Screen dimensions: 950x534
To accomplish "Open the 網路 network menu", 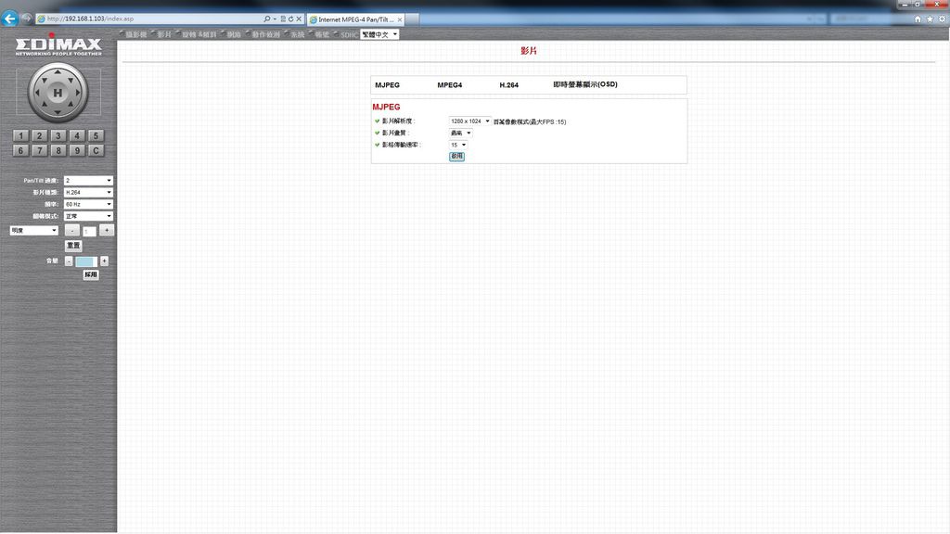I will click(234, 34).
